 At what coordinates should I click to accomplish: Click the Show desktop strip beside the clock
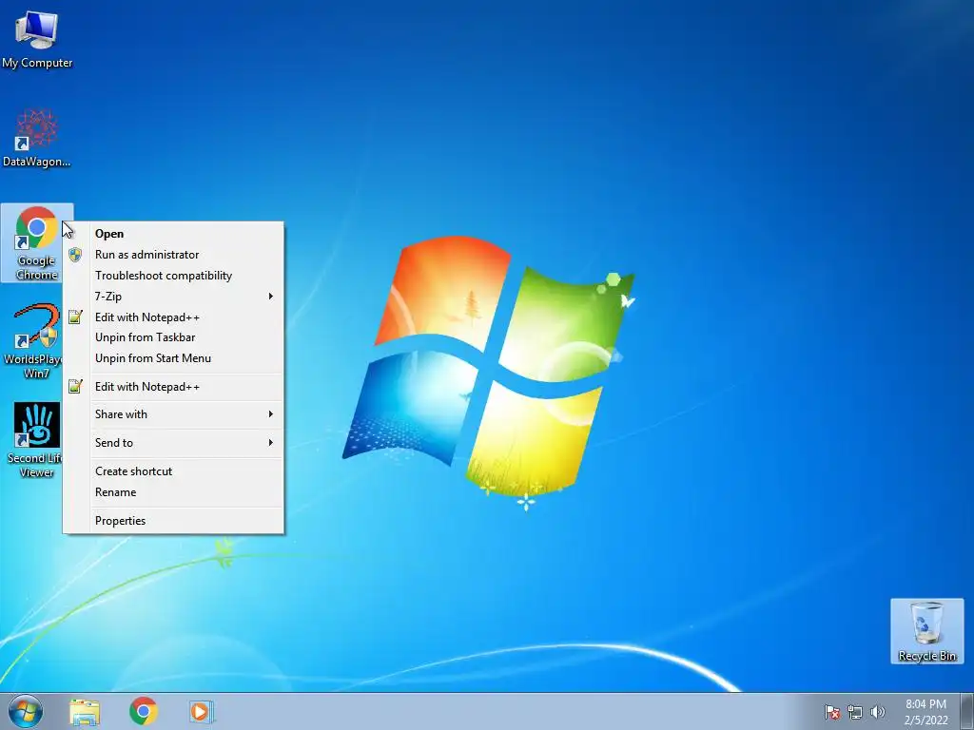pos(966,711)
